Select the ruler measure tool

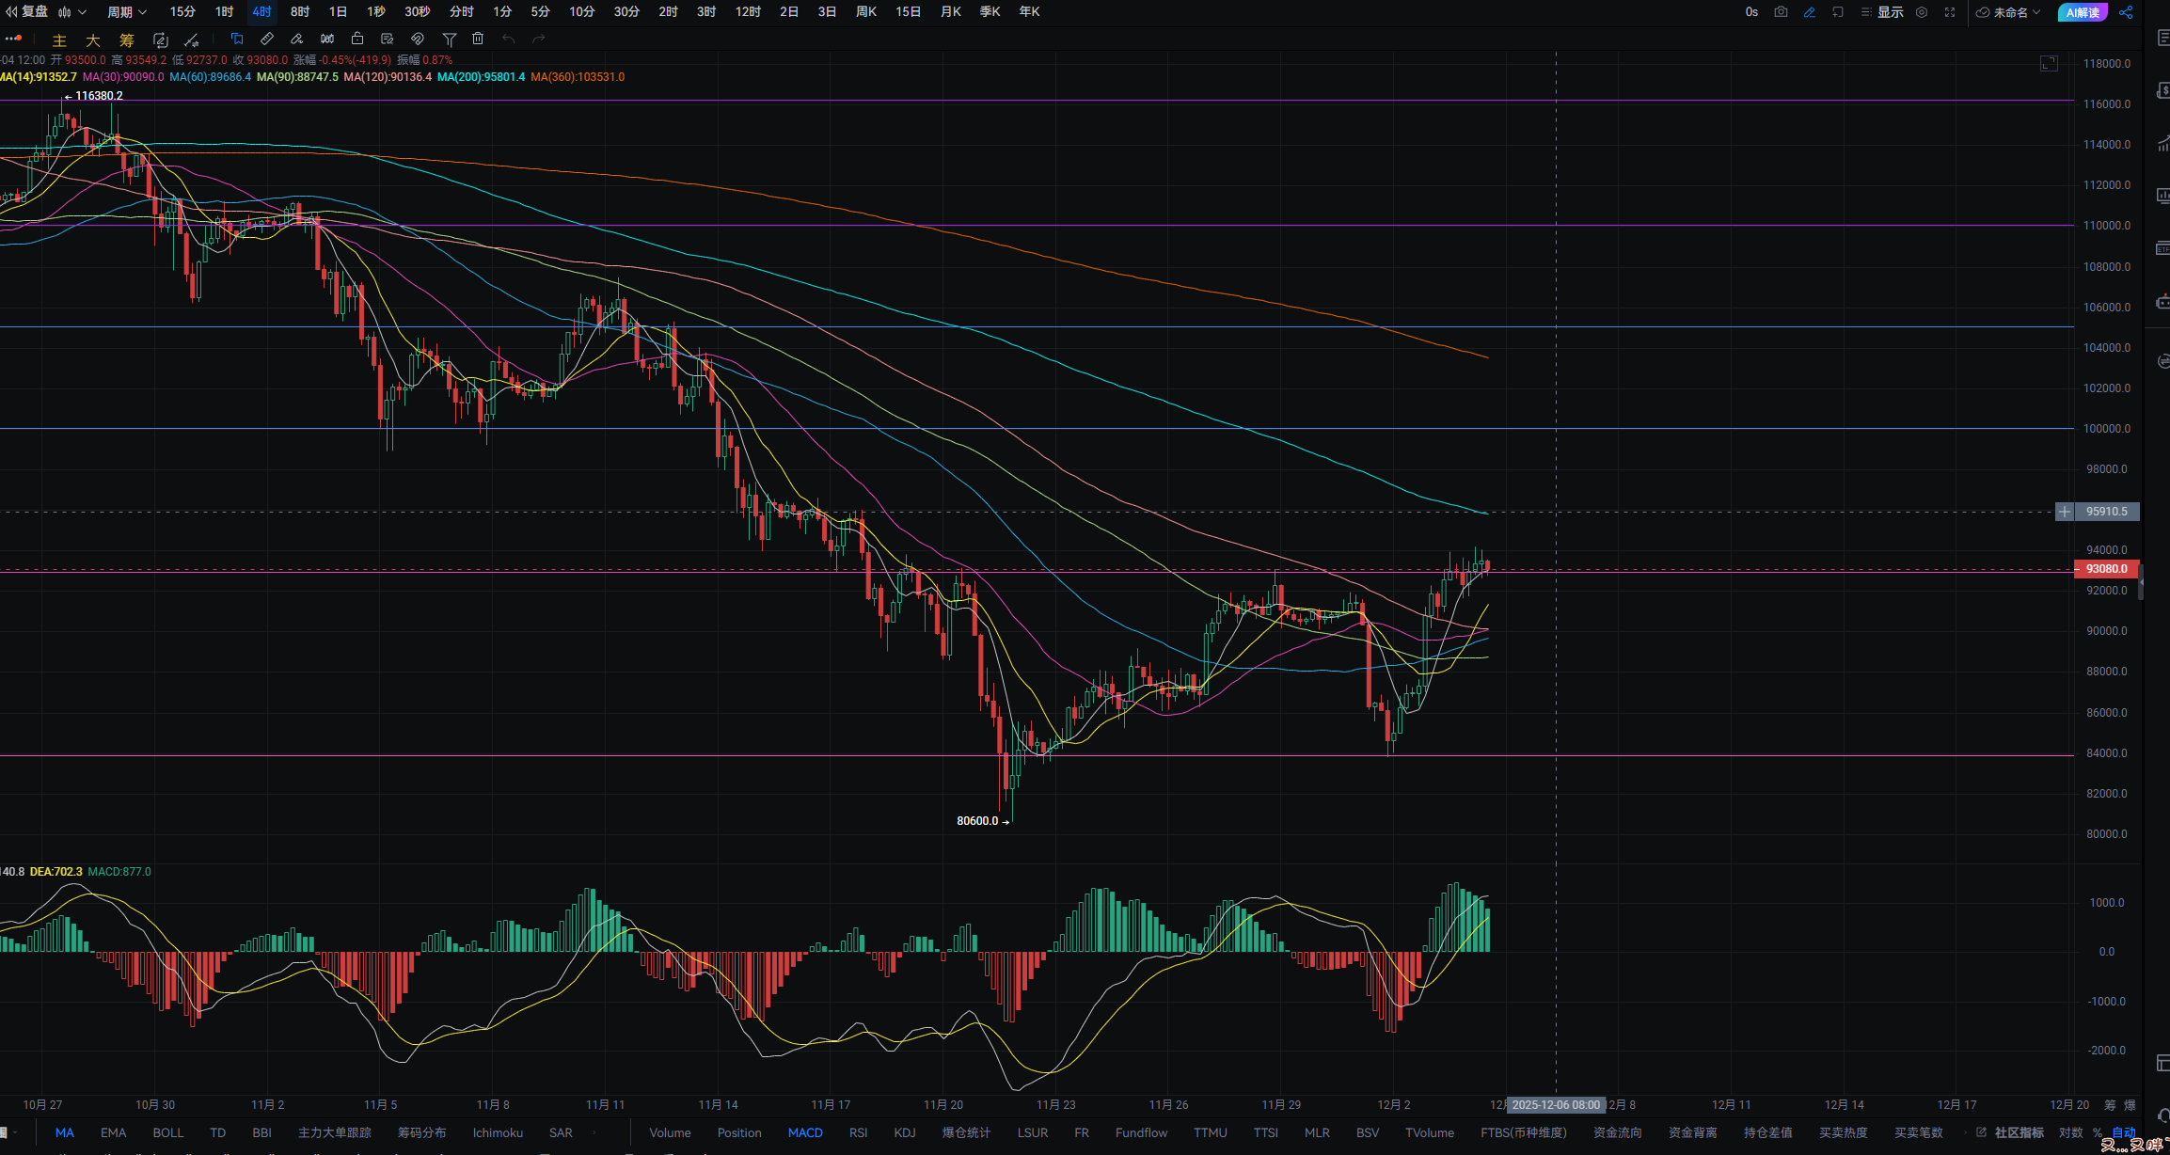pos(267,40)
